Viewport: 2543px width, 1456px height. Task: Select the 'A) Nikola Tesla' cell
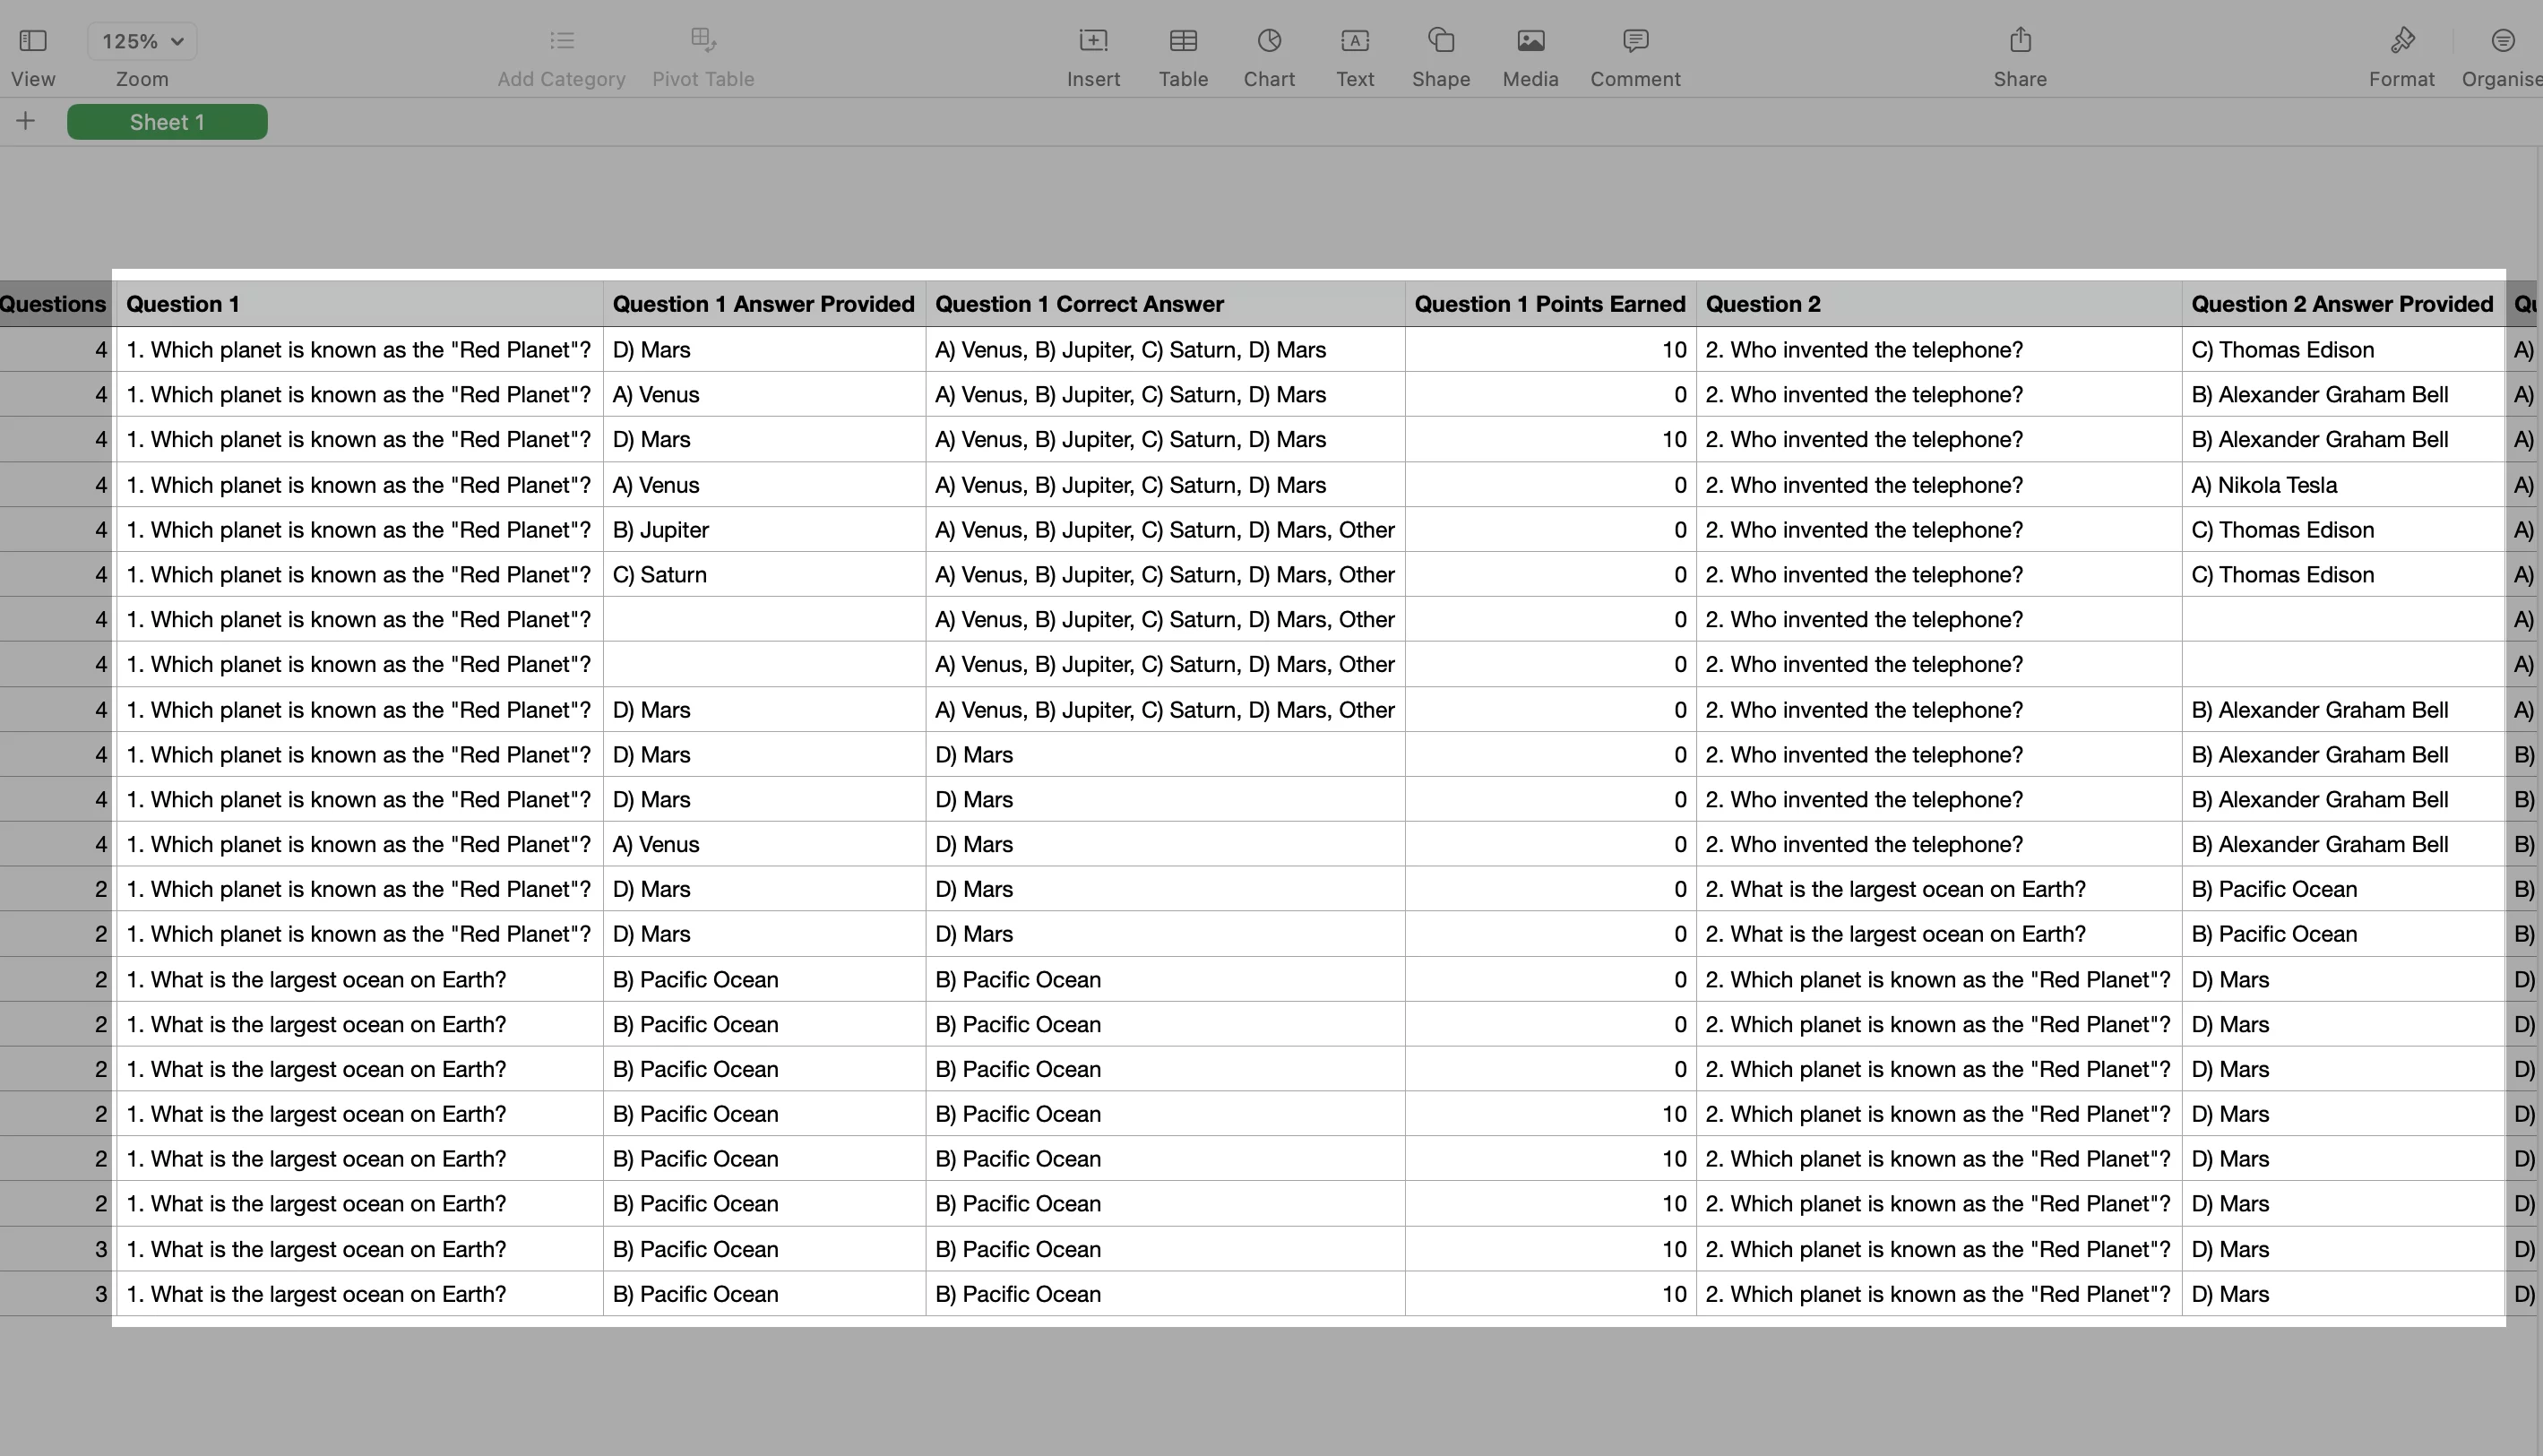(x=2343, y=485)
